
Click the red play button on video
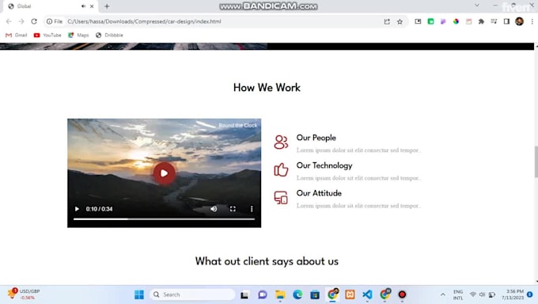[x=164, y=173]
